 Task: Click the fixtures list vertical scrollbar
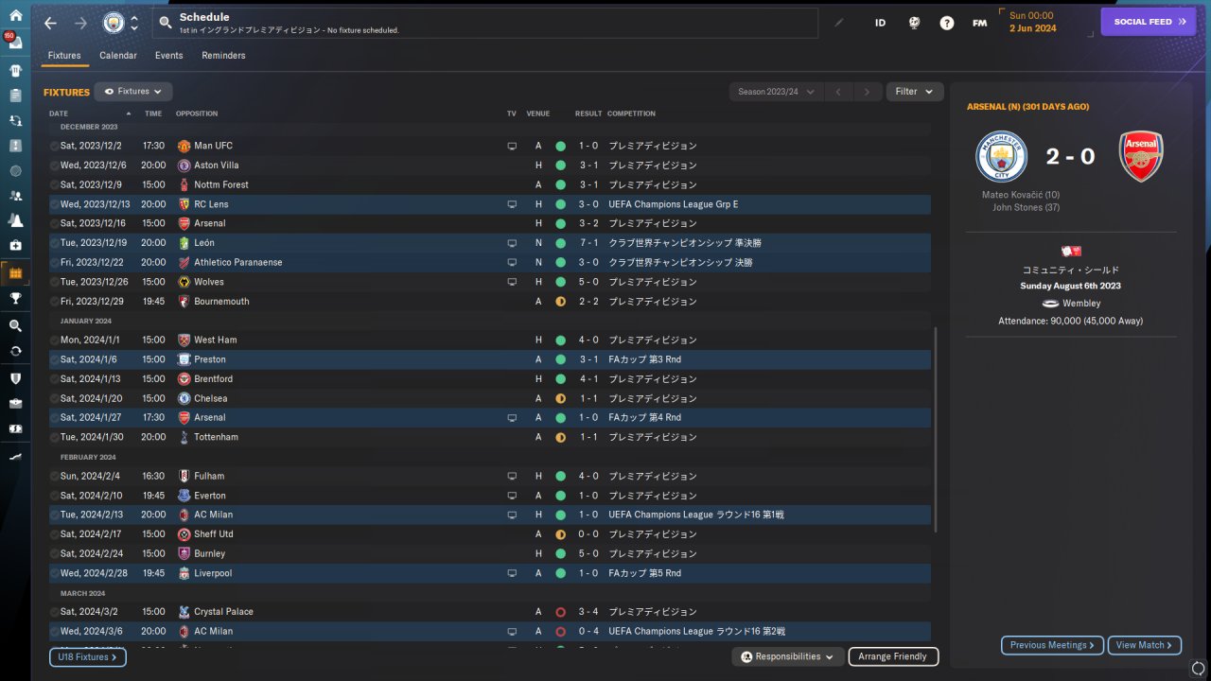pyautogui.click(x=936, y=429)
